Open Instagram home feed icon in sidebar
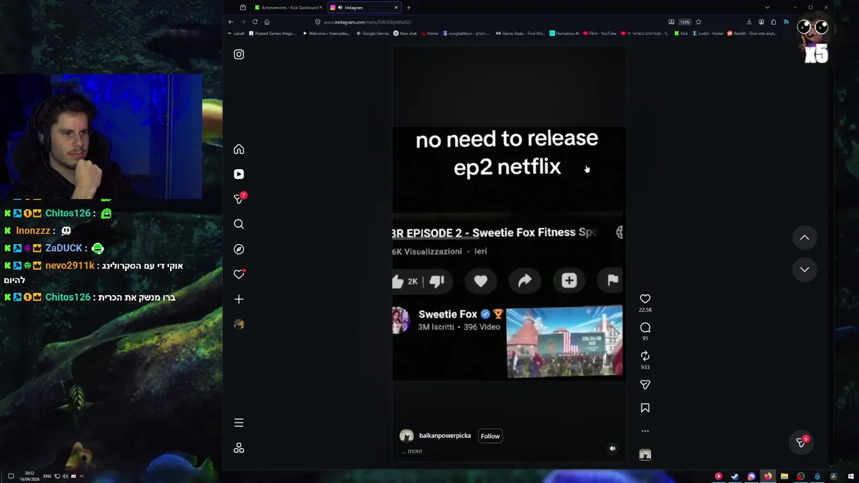 [x=239, y=149]
